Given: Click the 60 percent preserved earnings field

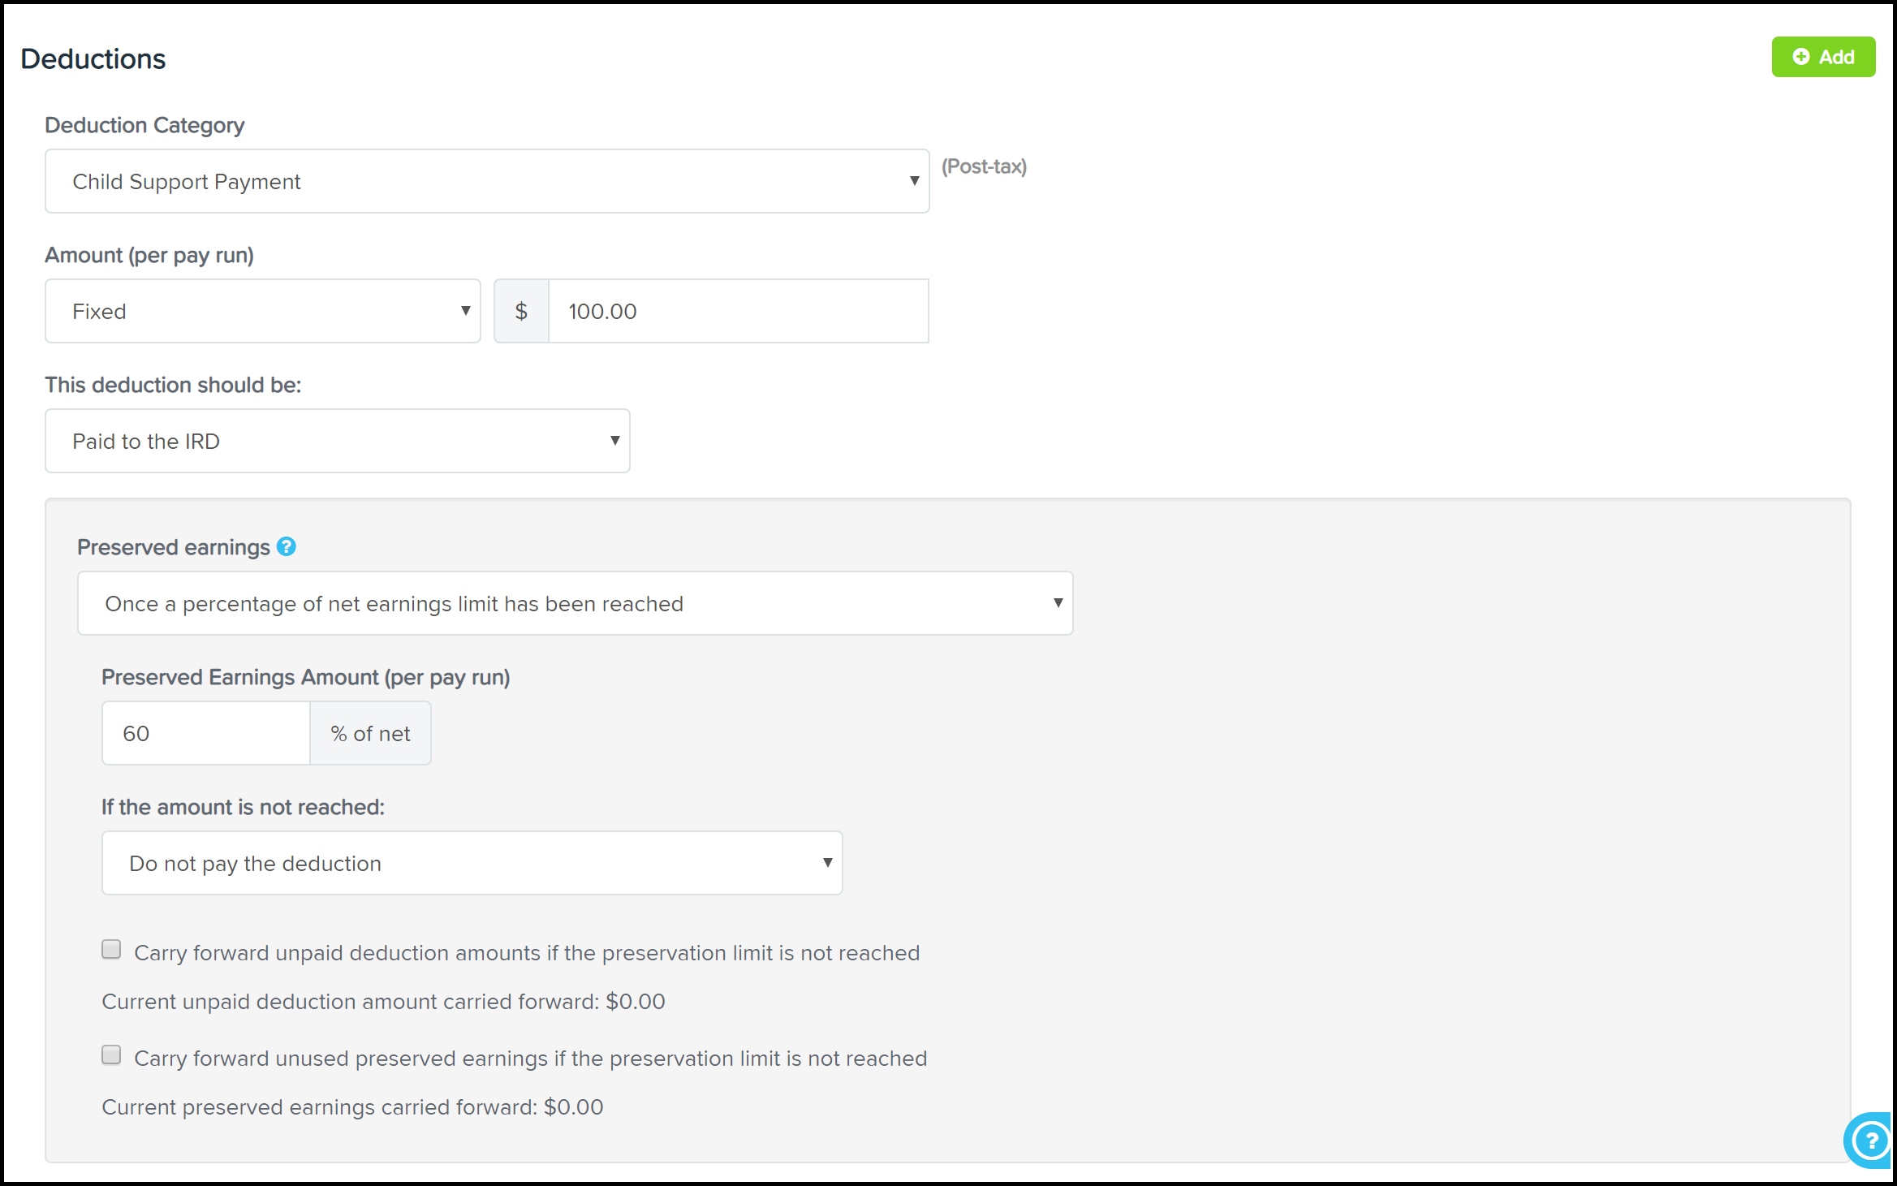Looking at the screenshot, I should click(x=205, y=734).
